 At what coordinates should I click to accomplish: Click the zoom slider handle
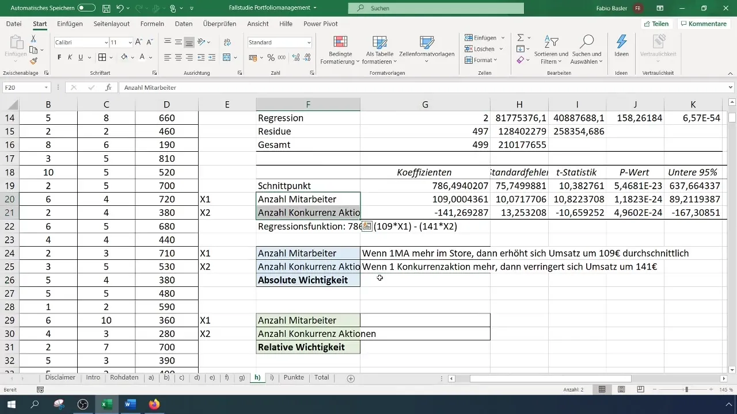point(686,389)
